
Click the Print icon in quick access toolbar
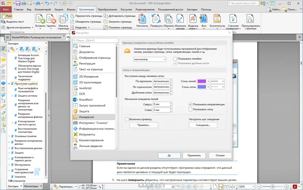click(x=24, y=3)
